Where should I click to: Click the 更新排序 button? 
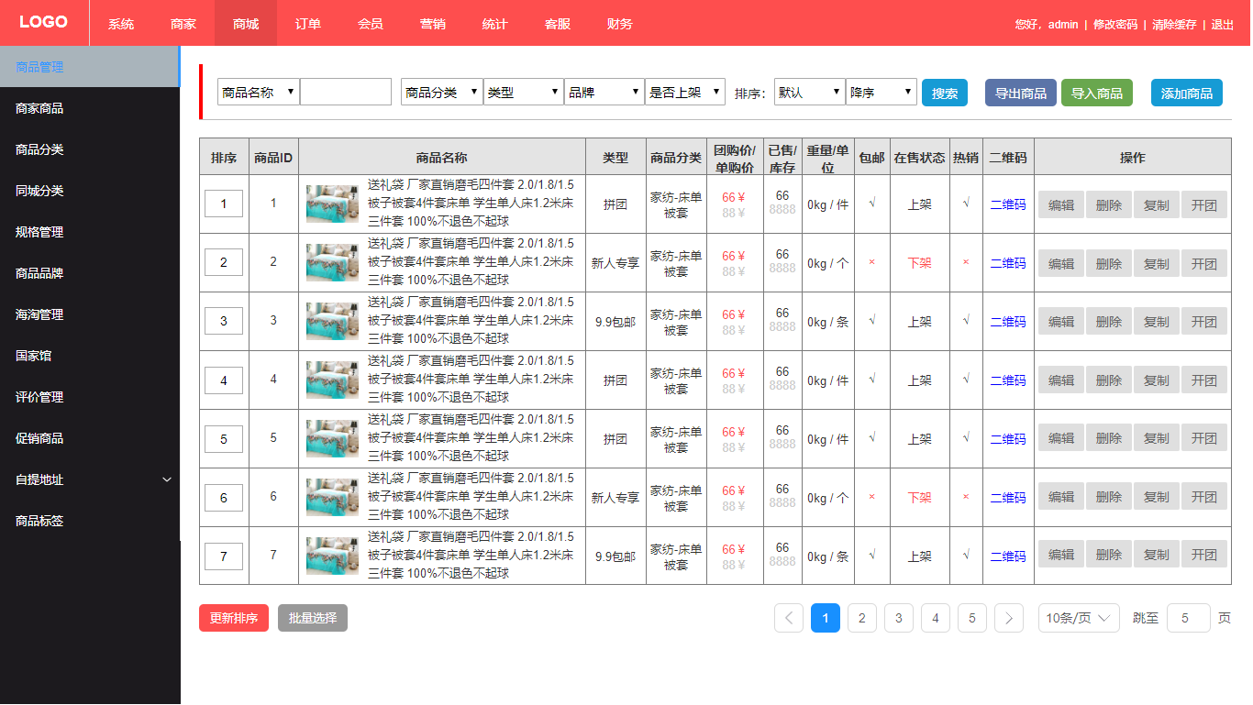pos(234,618)
